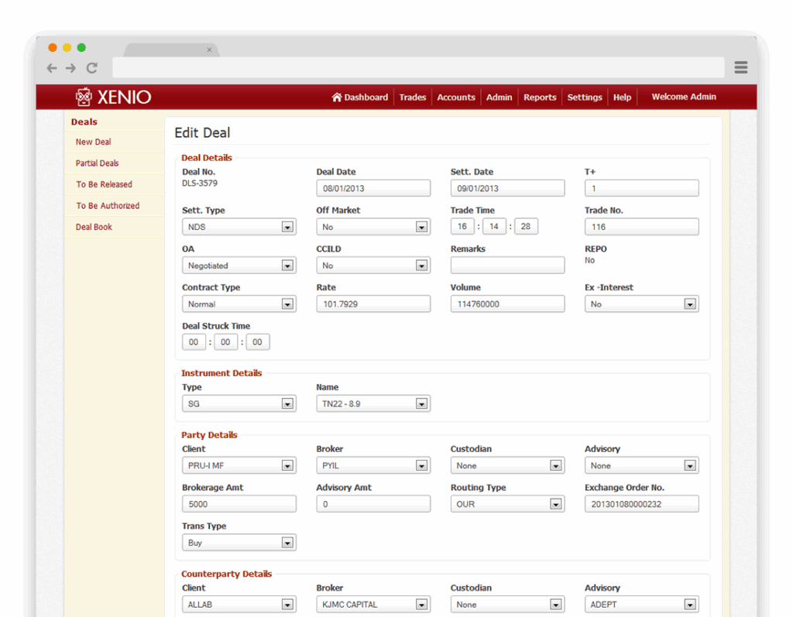The image size is (793, 617).
Task: Open the Reports menu
Action: (540, 97)
